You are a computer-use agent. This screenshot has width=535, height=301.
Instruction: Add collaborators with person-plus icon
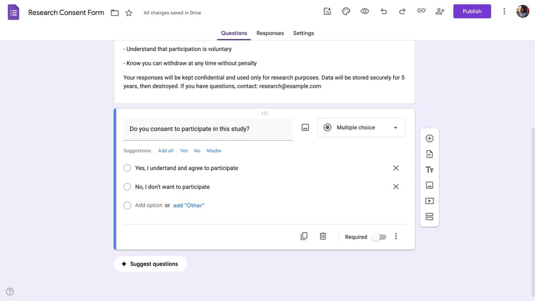pyautogui.click(x=440, y=11)
